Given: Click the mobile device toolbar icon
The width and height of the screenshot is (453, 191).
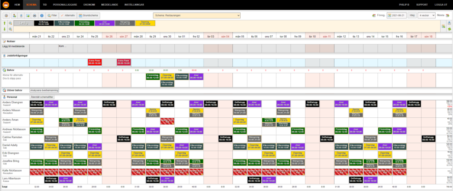Looking at the screenshot, I should 21,15.
